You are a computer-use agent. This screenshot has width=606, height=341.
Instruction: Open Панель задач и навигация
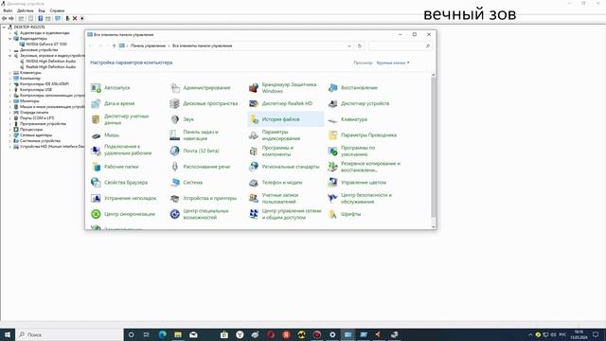[x=194, y=135]
